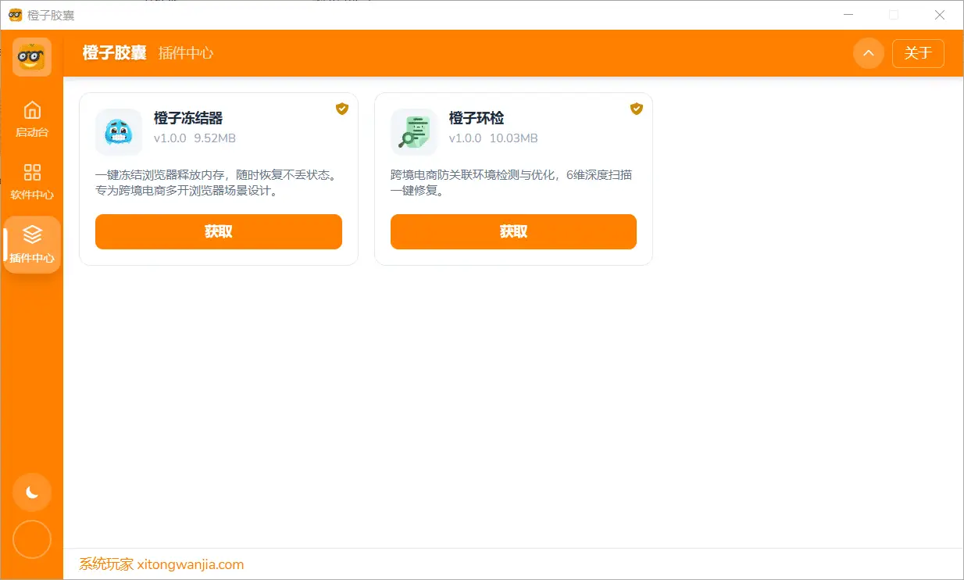
Task: Open the 启动台 home page
Action: pyautogui.click(x=32, y=119)
